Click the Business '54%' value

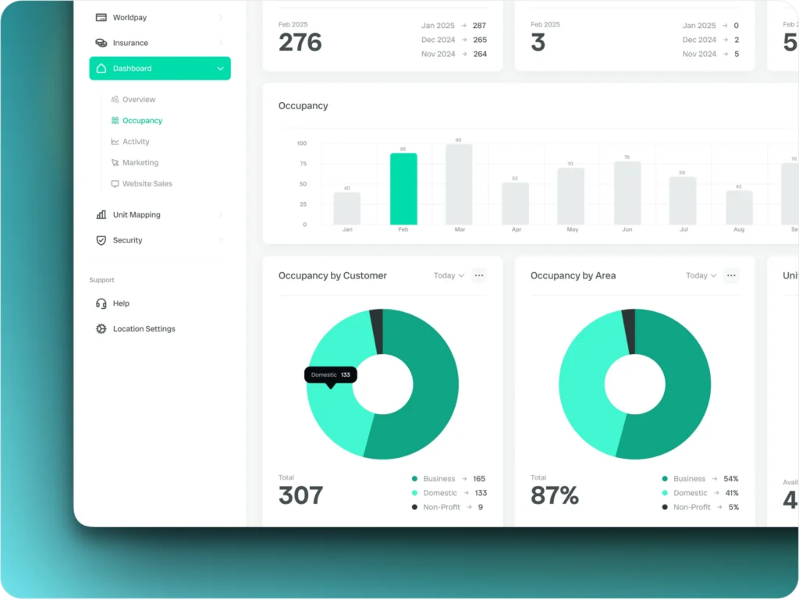[x=730, y=479]
